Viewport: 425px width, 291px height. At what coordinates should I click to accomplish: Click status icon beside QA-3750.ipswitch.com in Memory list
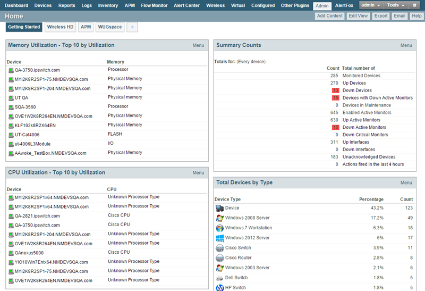coord(11,70)
